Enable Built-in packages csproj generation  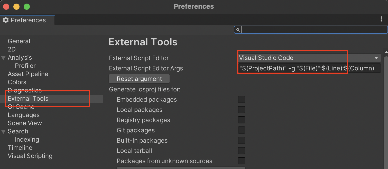click(242, 140)
